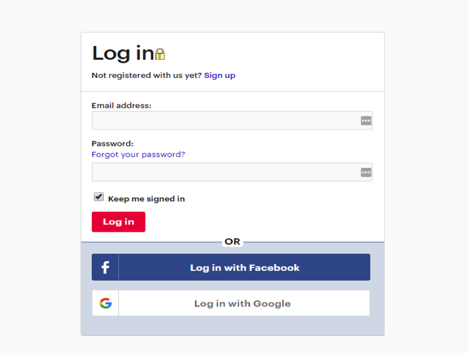Uncheck the Keep me signed in checkbox

[x=99, y=197]
